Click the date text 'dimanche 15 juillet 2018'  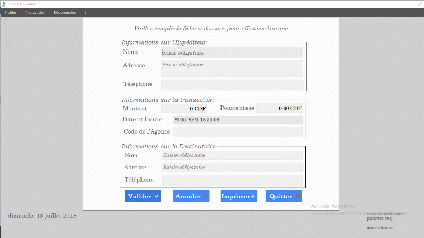pos(42,216)
